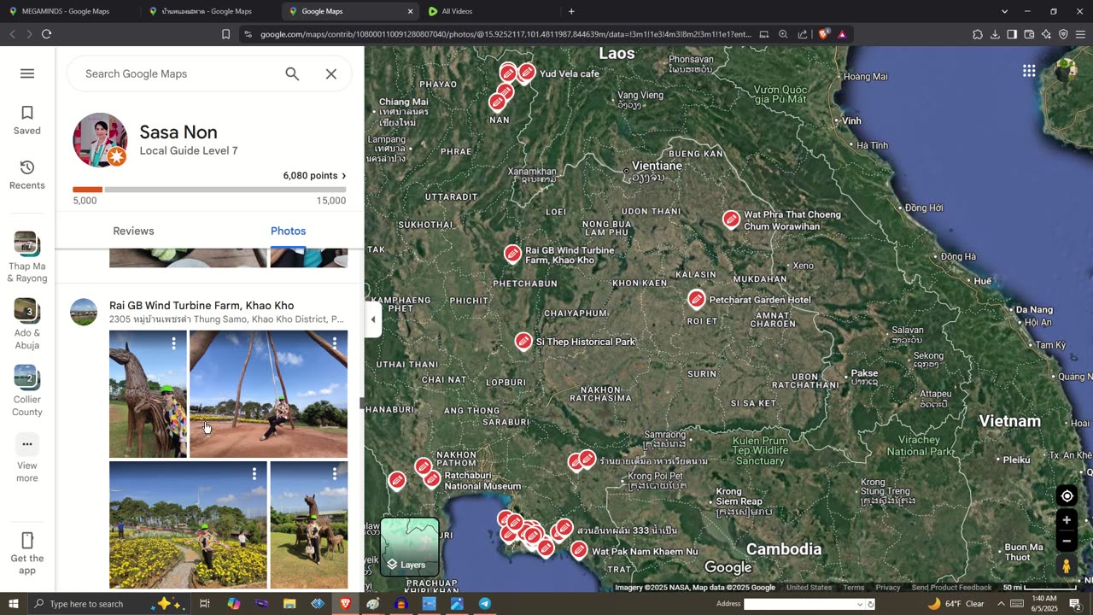Open the Google Maps hamburger menu
The image size is (1093, 615).
click(27, 73)
